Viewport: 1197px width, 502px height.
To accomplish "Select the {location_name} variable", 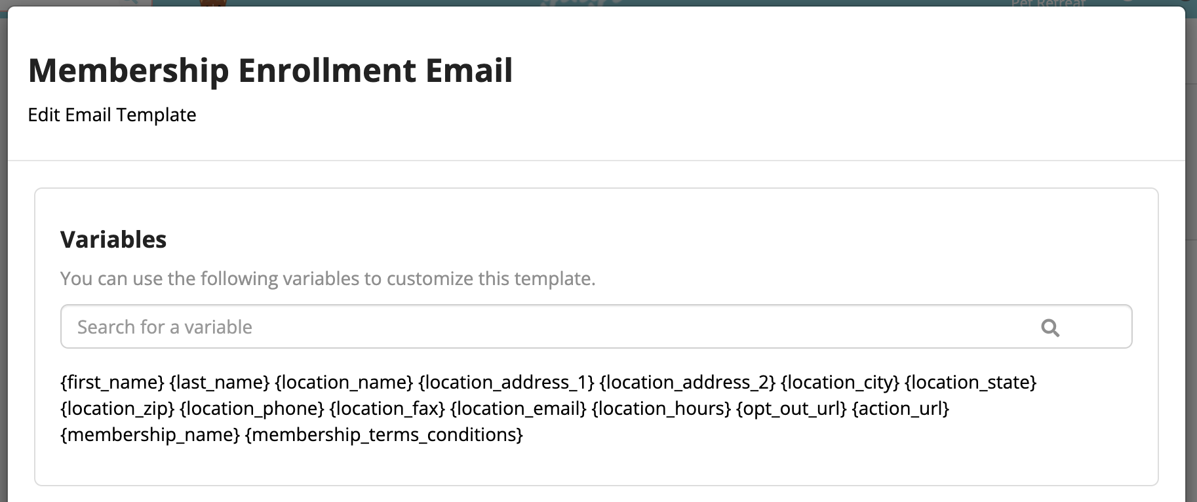I will tap(344, 382).
